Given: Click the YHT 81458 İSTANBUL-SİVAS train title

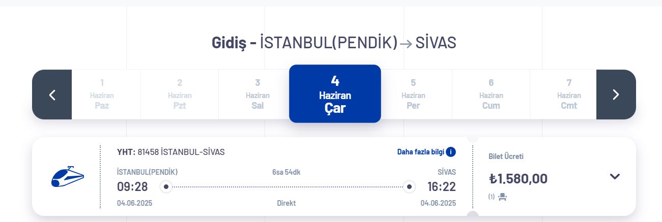Looking at the screenshot, I should [171, 152].
